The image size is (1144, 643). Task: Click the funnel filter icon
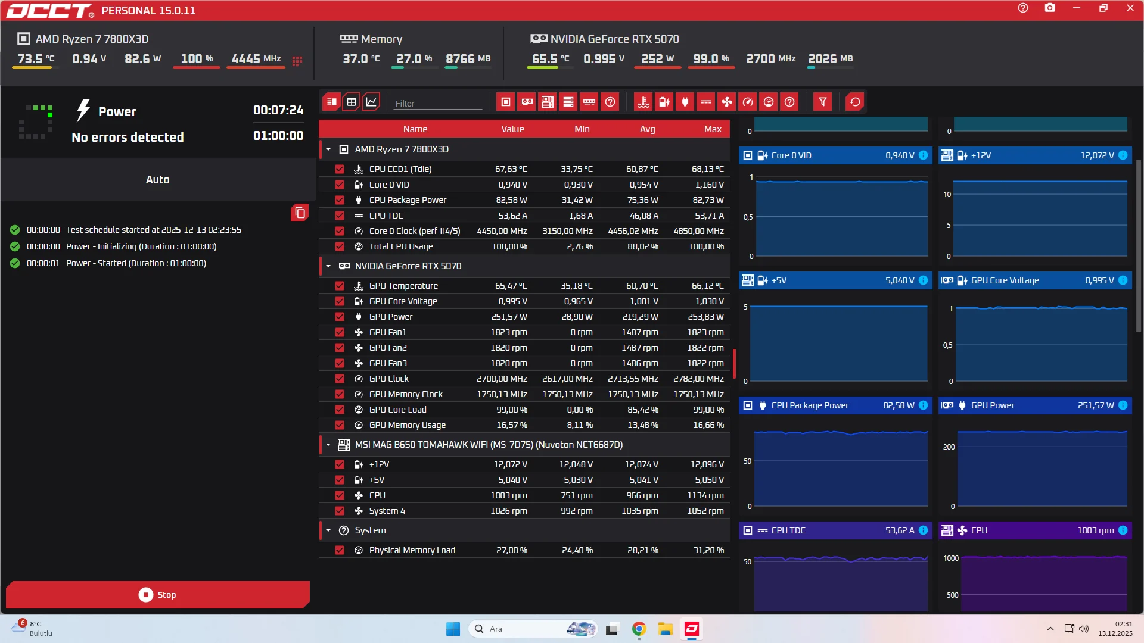click(822, 102)
